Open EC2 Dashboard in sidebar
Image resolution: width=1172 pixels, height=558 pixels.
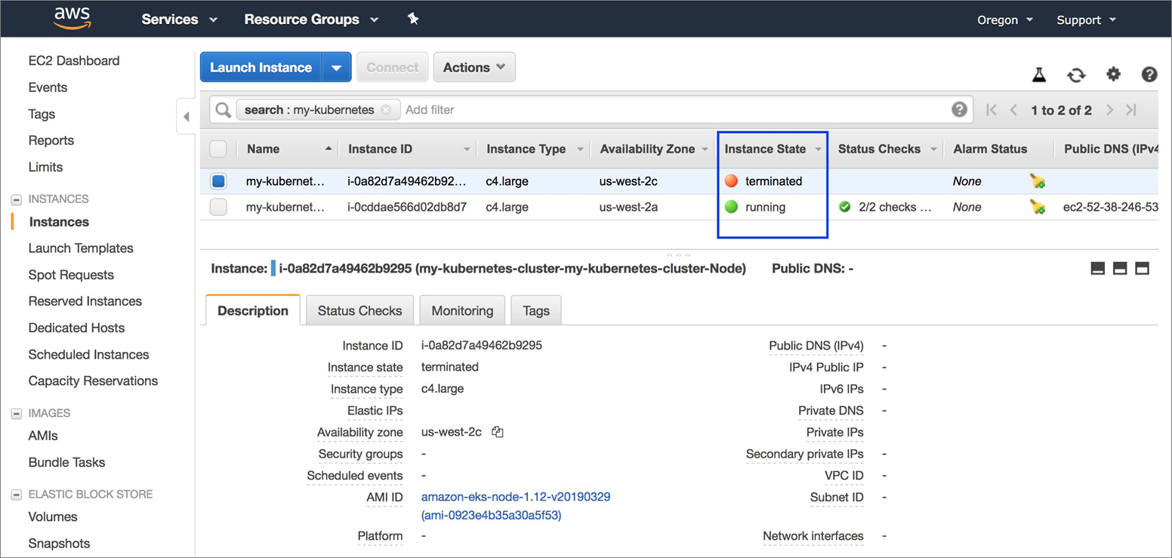coord(74,60)
